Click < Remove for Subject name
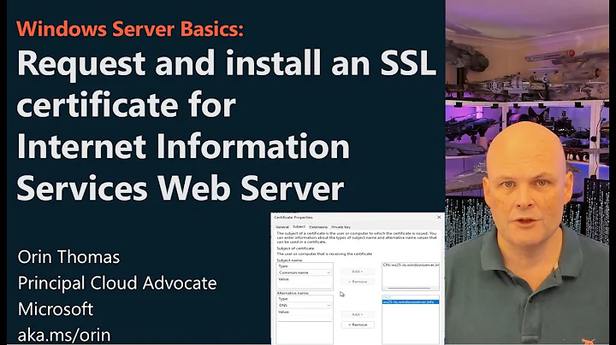 pos(357,282)
